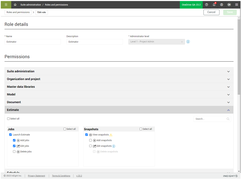Open the apps grid icon
This screenshot has height=180, width=241.
point(236,5)
